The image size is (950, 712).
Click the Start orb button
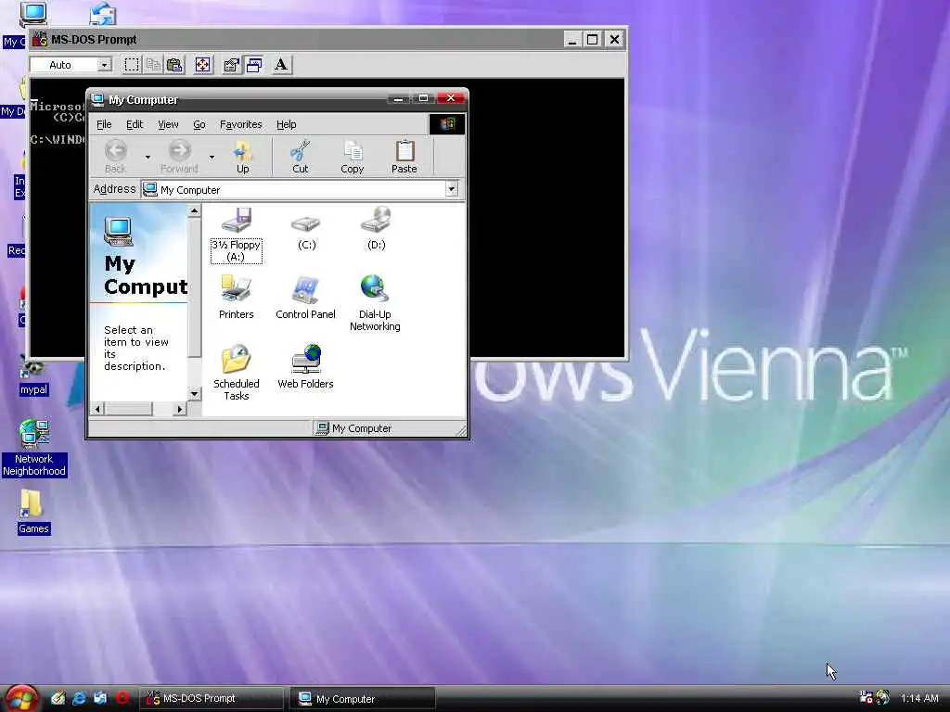tap(21, 698)
